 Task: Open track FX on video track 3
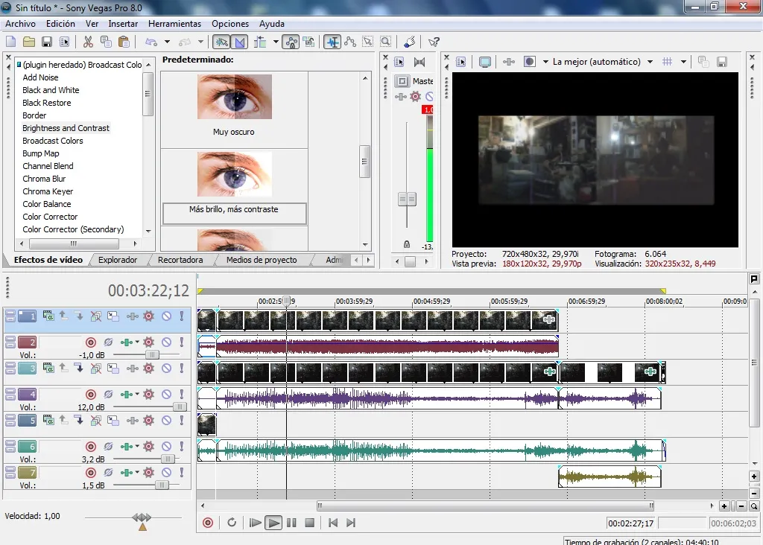tap(148, 369)
